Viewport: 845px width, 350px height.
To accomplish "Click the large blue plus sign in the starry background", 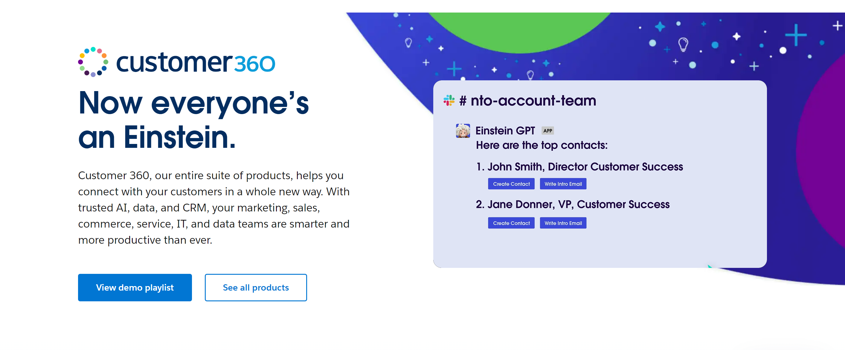I will [x=795, y=35].
